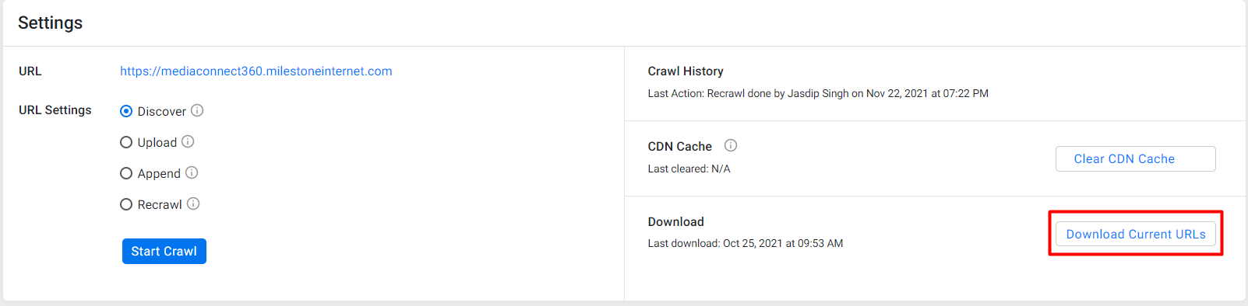Enable the Recrawl radio option
1248x306 pixels.
[x=126, y=204]
